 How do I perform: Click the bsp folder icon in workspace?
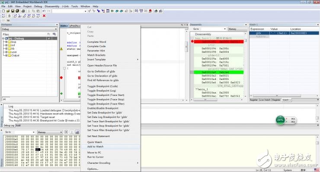[x=10, y=42]
